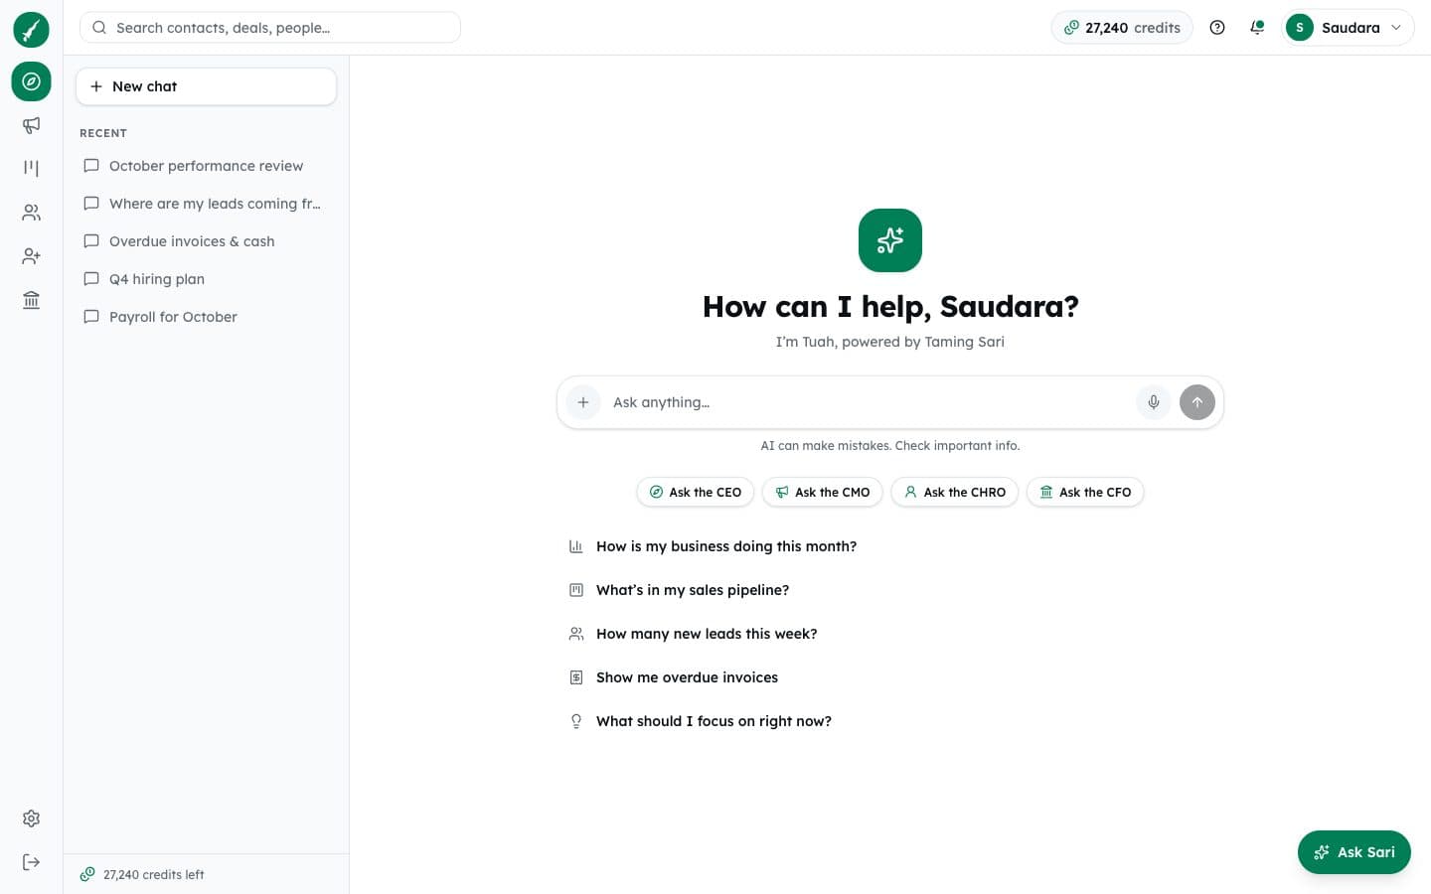Open the add-person HR sidebar icon
Viewport: 1431px width, 894px height.
pyautogui.click(x=31, y=256)
